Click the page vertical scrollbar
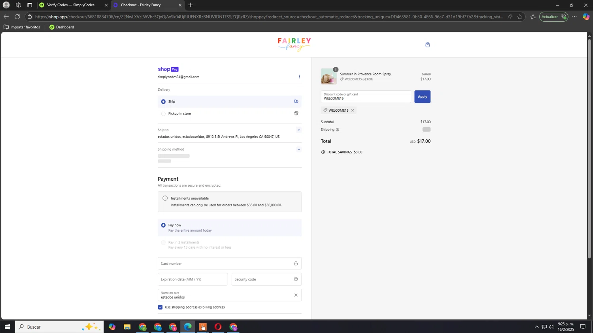 (589, 149)
